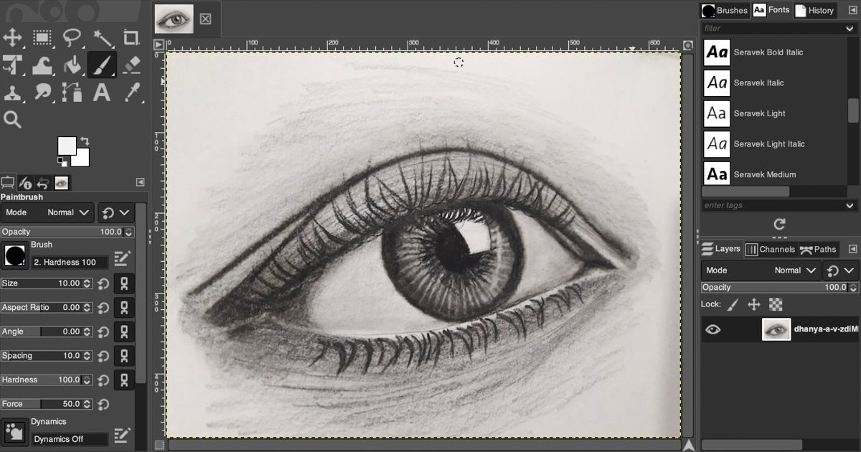Activate the Crop tool
Screen dimensions: 861x452
click(x=131, y=37)
